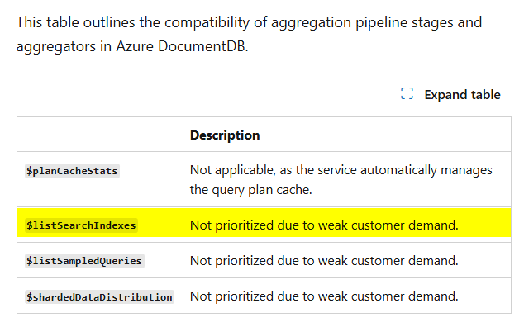Select the $listSampledQueries code label
Viewport: 524px width, 332px height.
point(84,261)
